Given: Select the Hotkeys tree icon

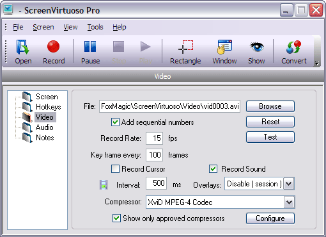Looking at the screenshot, I should (x=27, y=107).
